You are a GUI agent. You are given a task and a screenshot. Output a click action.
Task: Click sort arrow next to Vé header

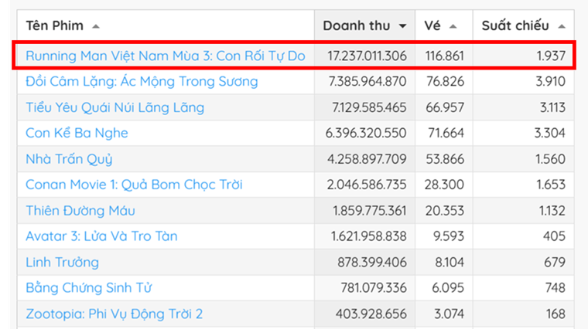[453, 26]
